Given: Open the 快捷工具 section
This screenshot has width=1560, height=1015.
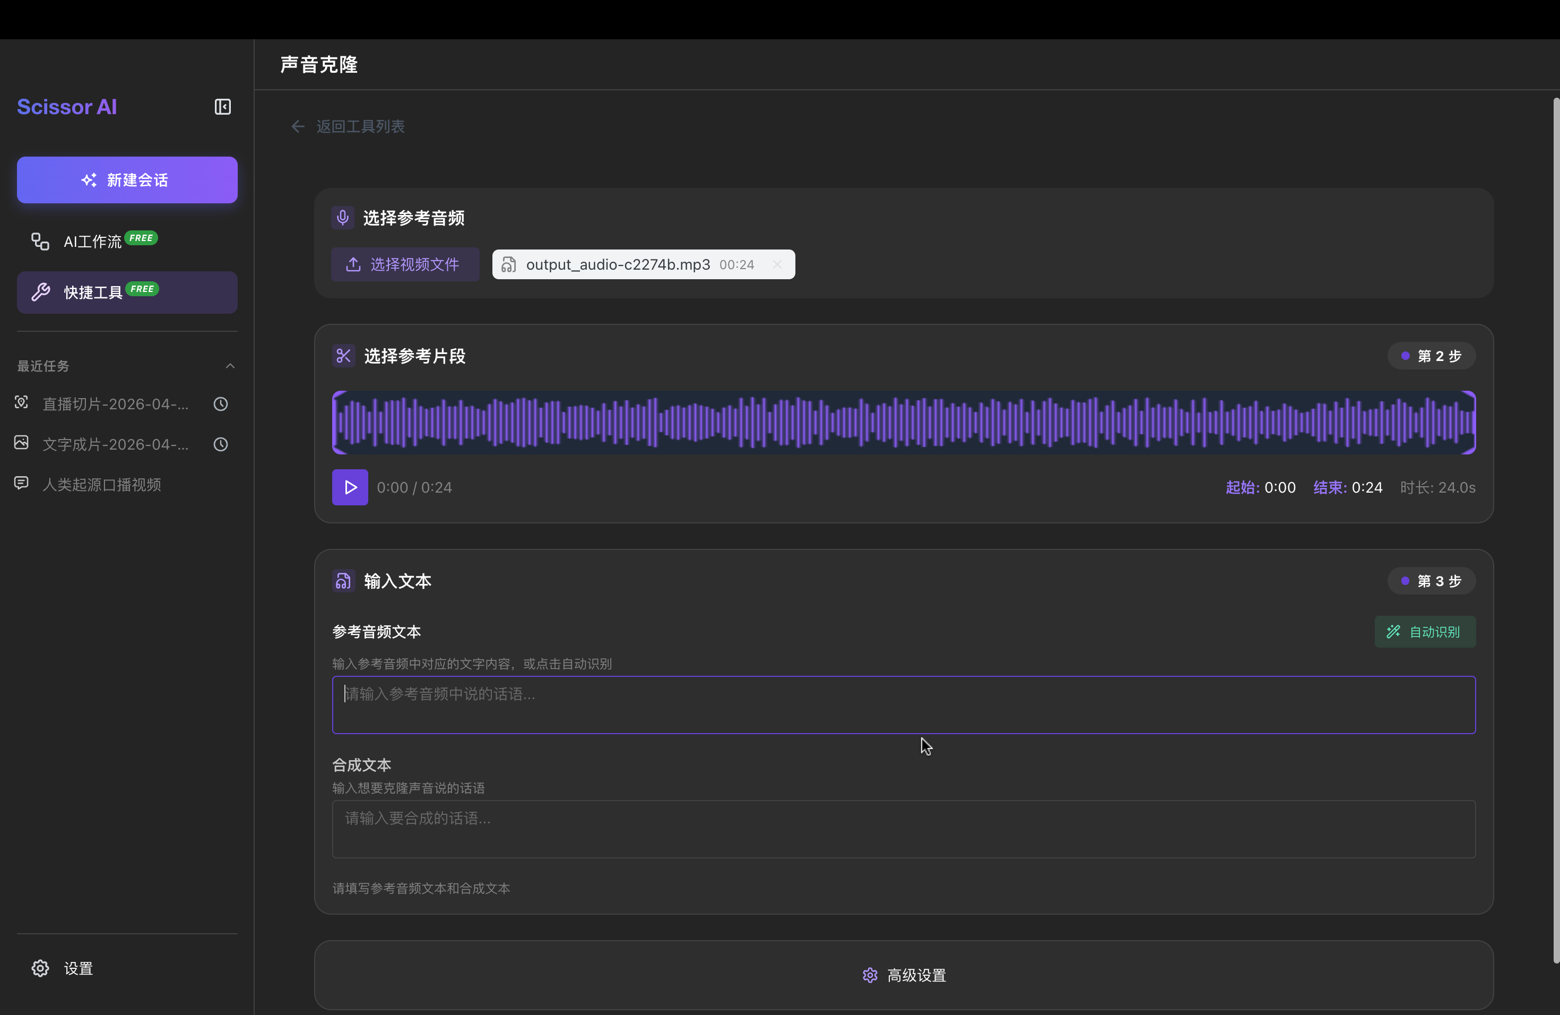Looking at the screenshot, I should coord(126,292).
